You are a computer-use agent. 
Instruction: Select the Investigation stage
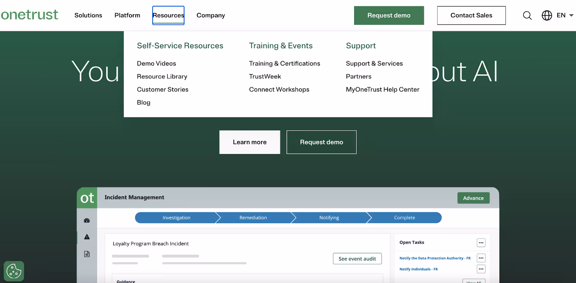176,218
